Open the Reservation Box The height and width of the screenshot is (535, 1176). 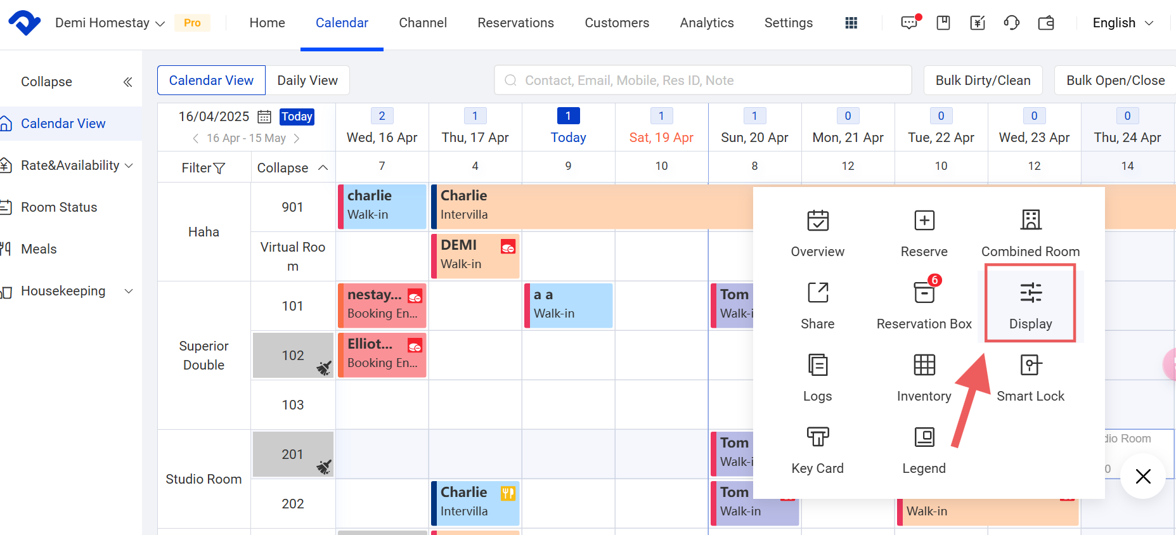(924, 293)
